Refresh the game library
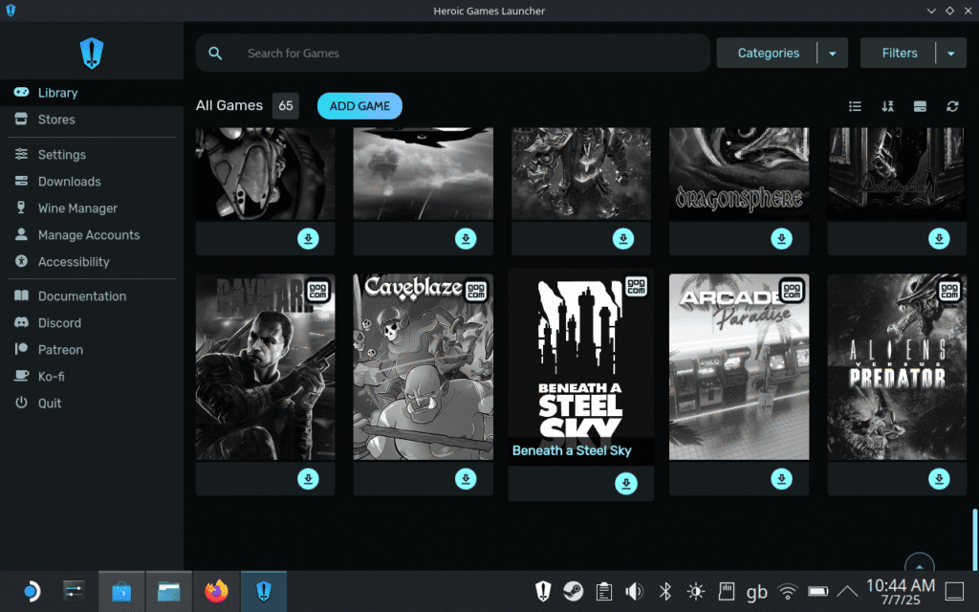The width and height of the screenshot is (979, 612). coord(952,106)
